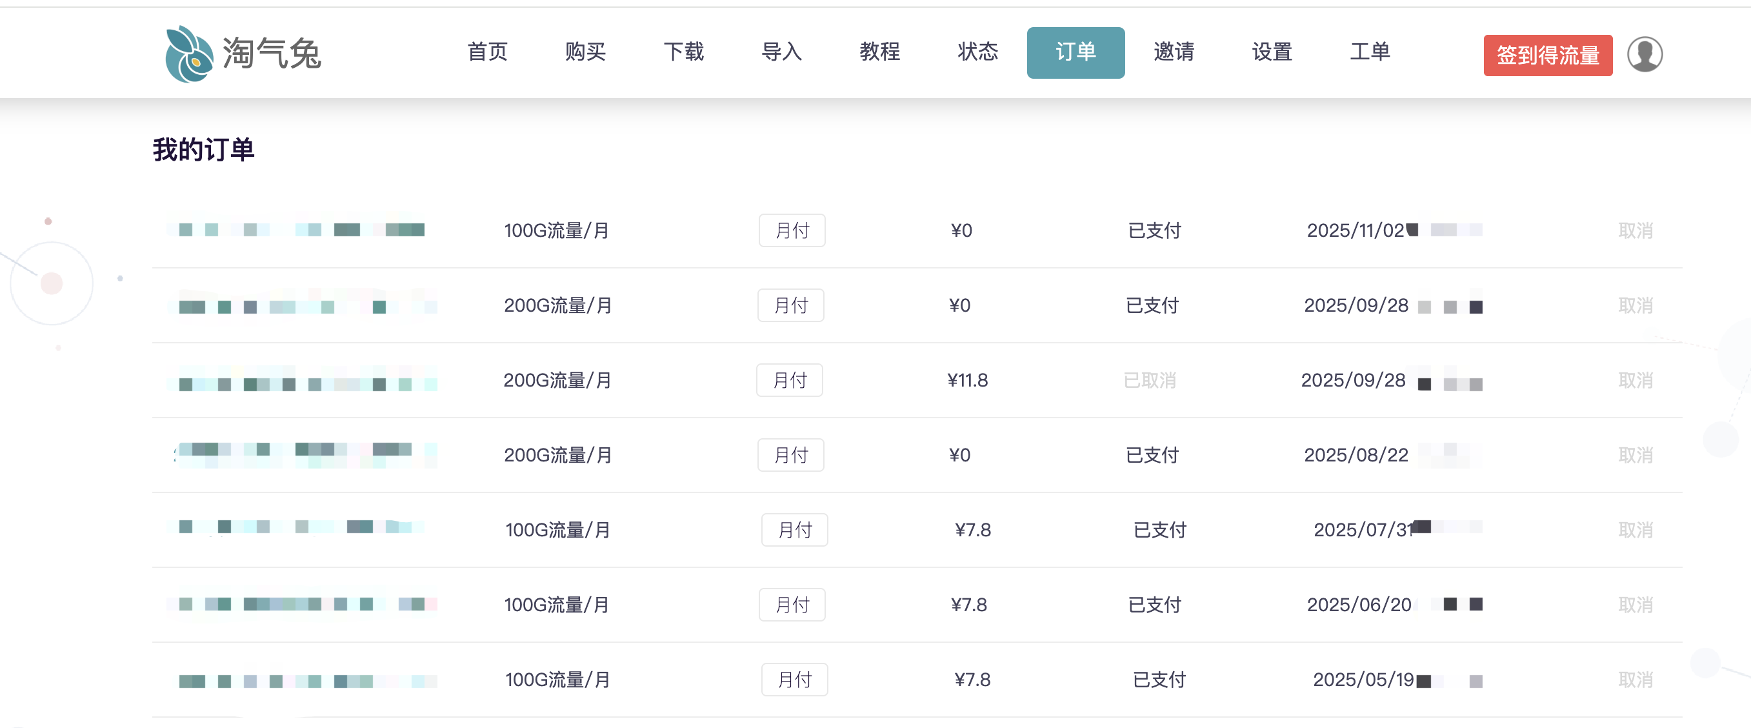Viewport: 1751px width, 728px height.
Task: Open the 教程 tutorial page
Action: [x=879, y=52]
